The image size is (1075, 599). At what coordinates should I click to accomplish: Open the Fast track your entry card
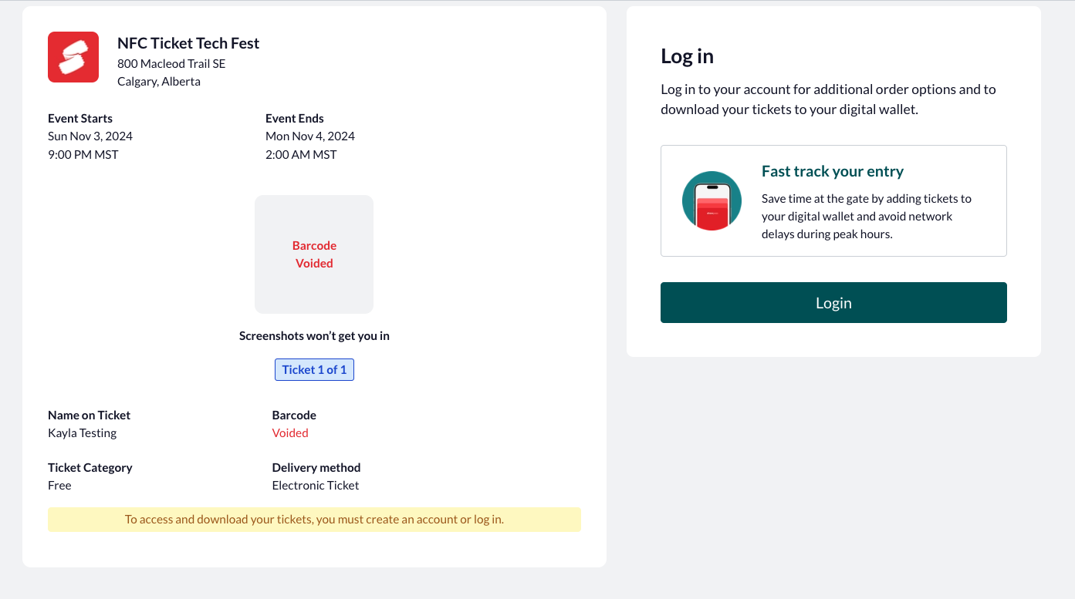[x=833, y=200]
